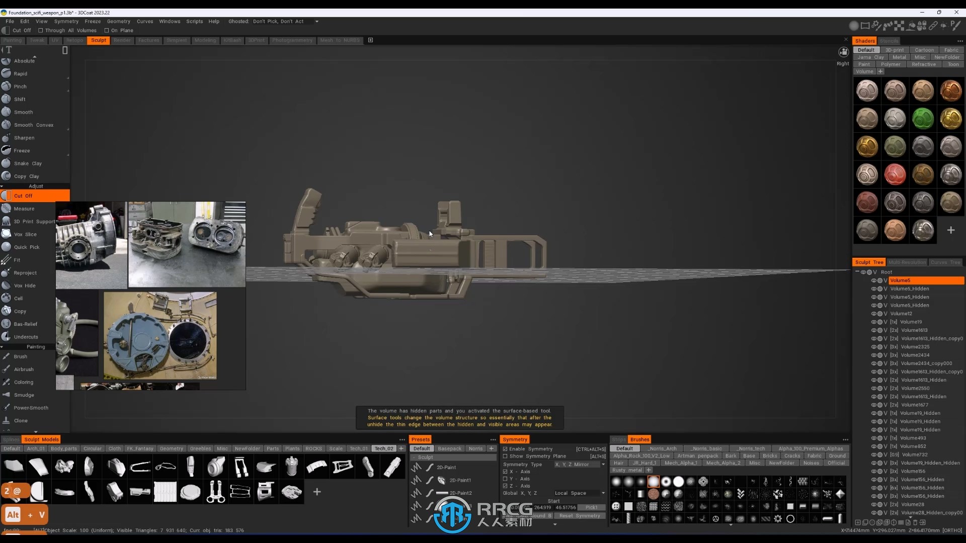Image resolution: width=966 pixels, height=543 pixels.
Task: Open the Local Space dropdown
Action: click(x=580, y=493)
